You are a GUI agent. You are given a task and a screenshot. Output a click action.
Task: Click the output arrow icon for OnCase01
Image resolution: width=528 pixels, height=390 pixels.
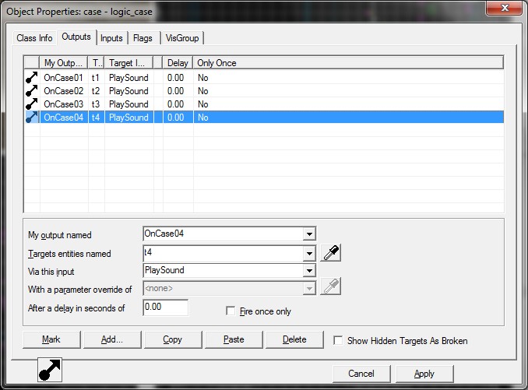point(32,78)
